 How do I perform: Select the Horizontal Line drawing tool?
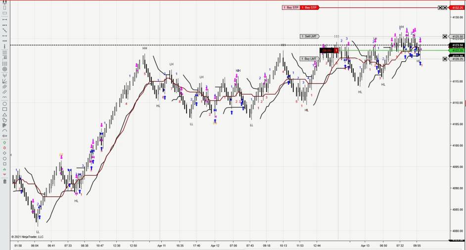tap(5, 41)
